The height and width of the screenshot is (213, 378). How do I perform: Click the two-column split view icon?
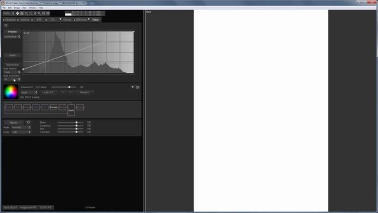coord(44,13)
